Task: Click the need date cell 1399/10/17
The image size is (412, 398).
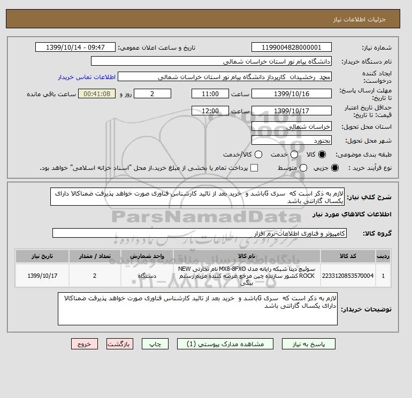Action: coord(42,276)
